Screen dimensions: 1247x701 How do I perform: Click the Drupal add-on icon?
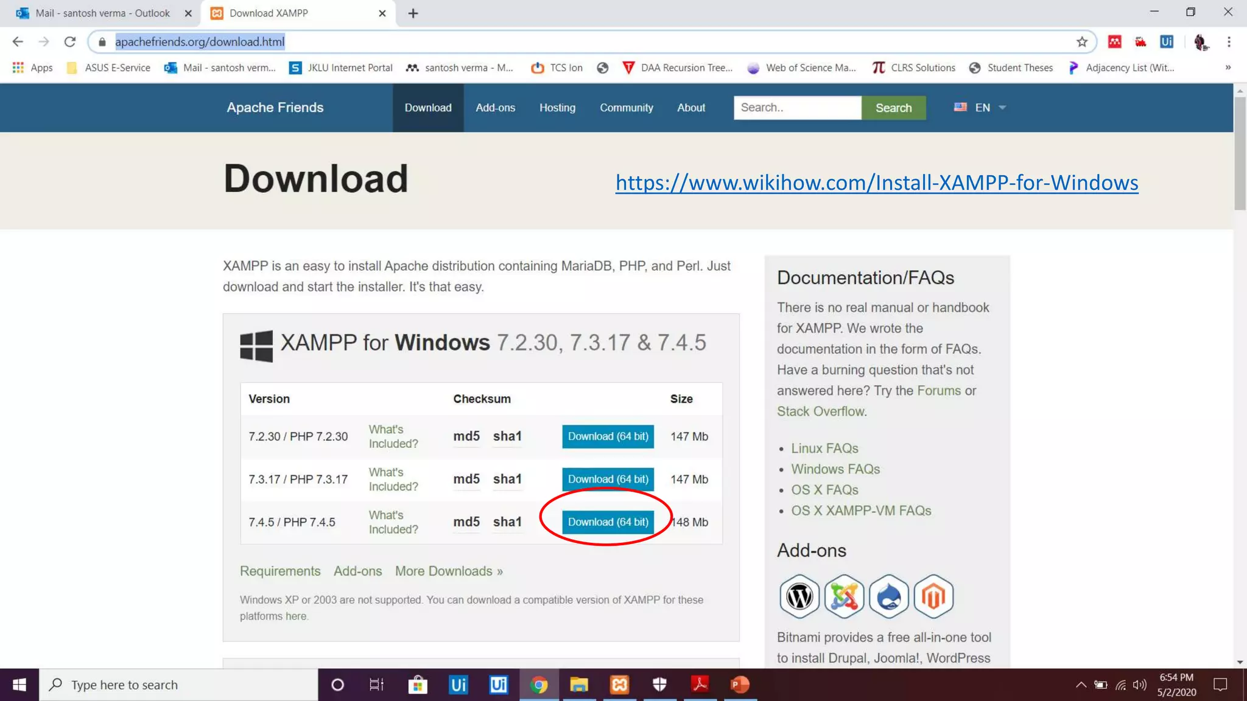[889, 596]
